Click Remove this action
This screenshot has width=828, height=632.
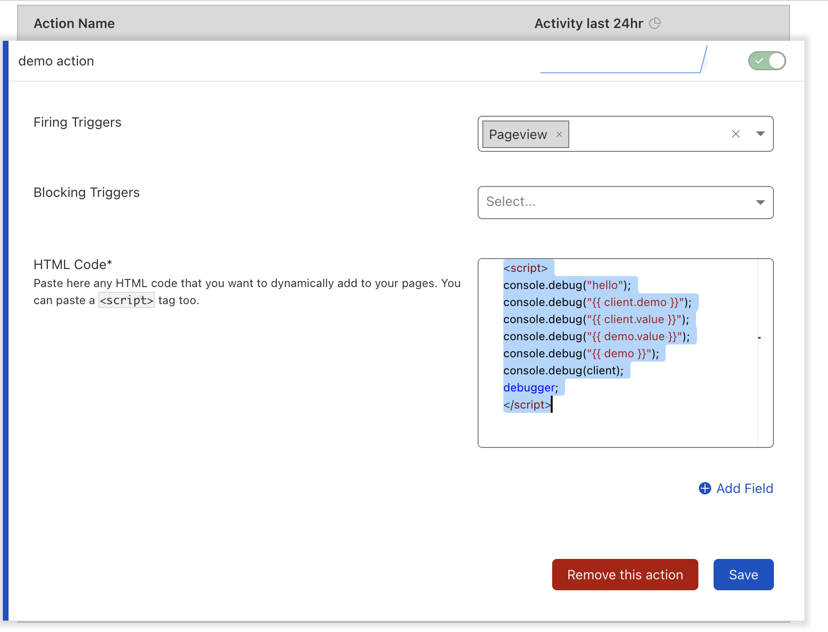(625, 575)
